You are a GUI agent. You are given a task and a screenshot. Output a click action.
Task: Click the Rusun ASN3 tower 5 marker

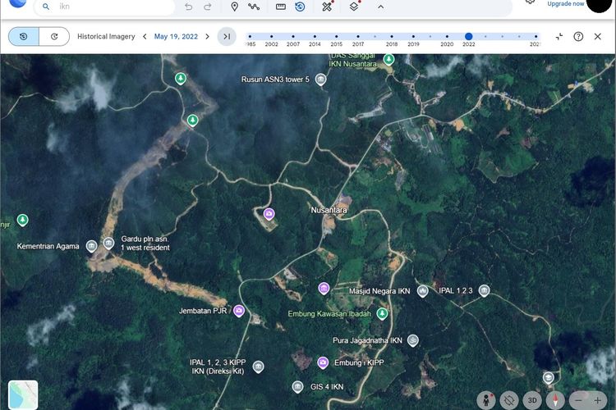(x=321, y=80)
